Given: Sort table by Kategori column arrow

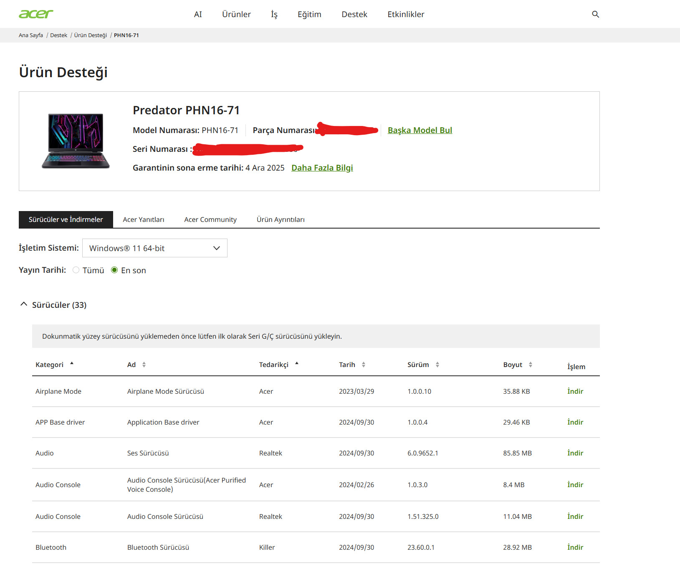Looking at the screenshot, I should [x=72, y=363].
